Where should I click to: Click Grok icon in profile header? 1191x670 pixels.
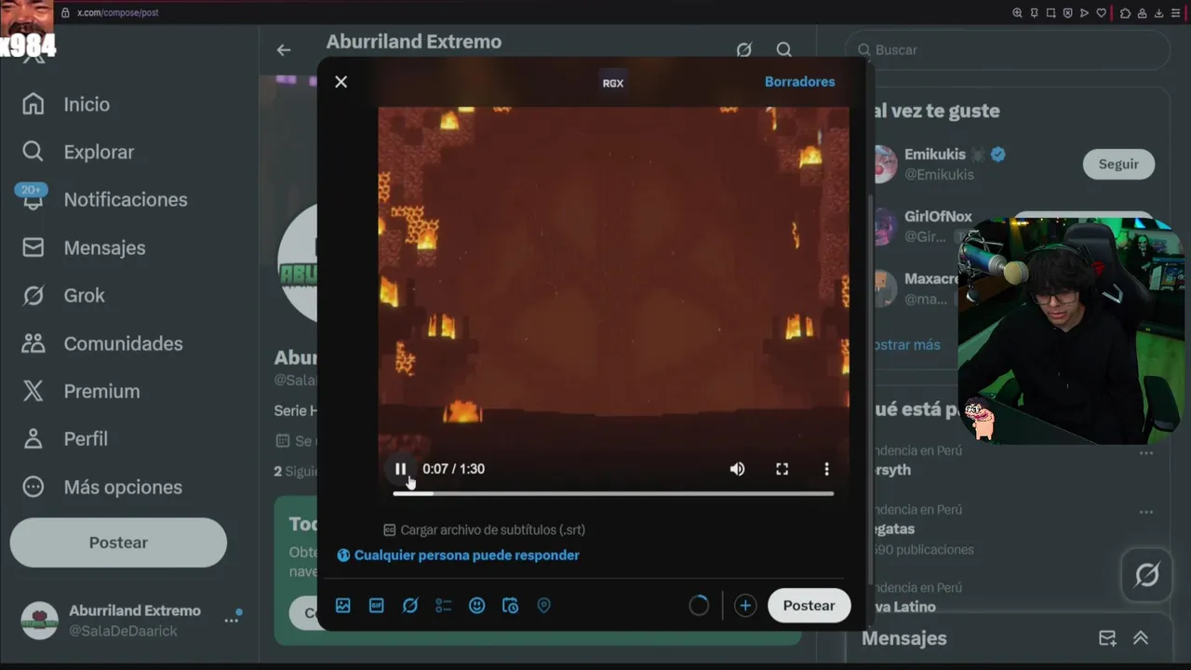click(743, 50)
